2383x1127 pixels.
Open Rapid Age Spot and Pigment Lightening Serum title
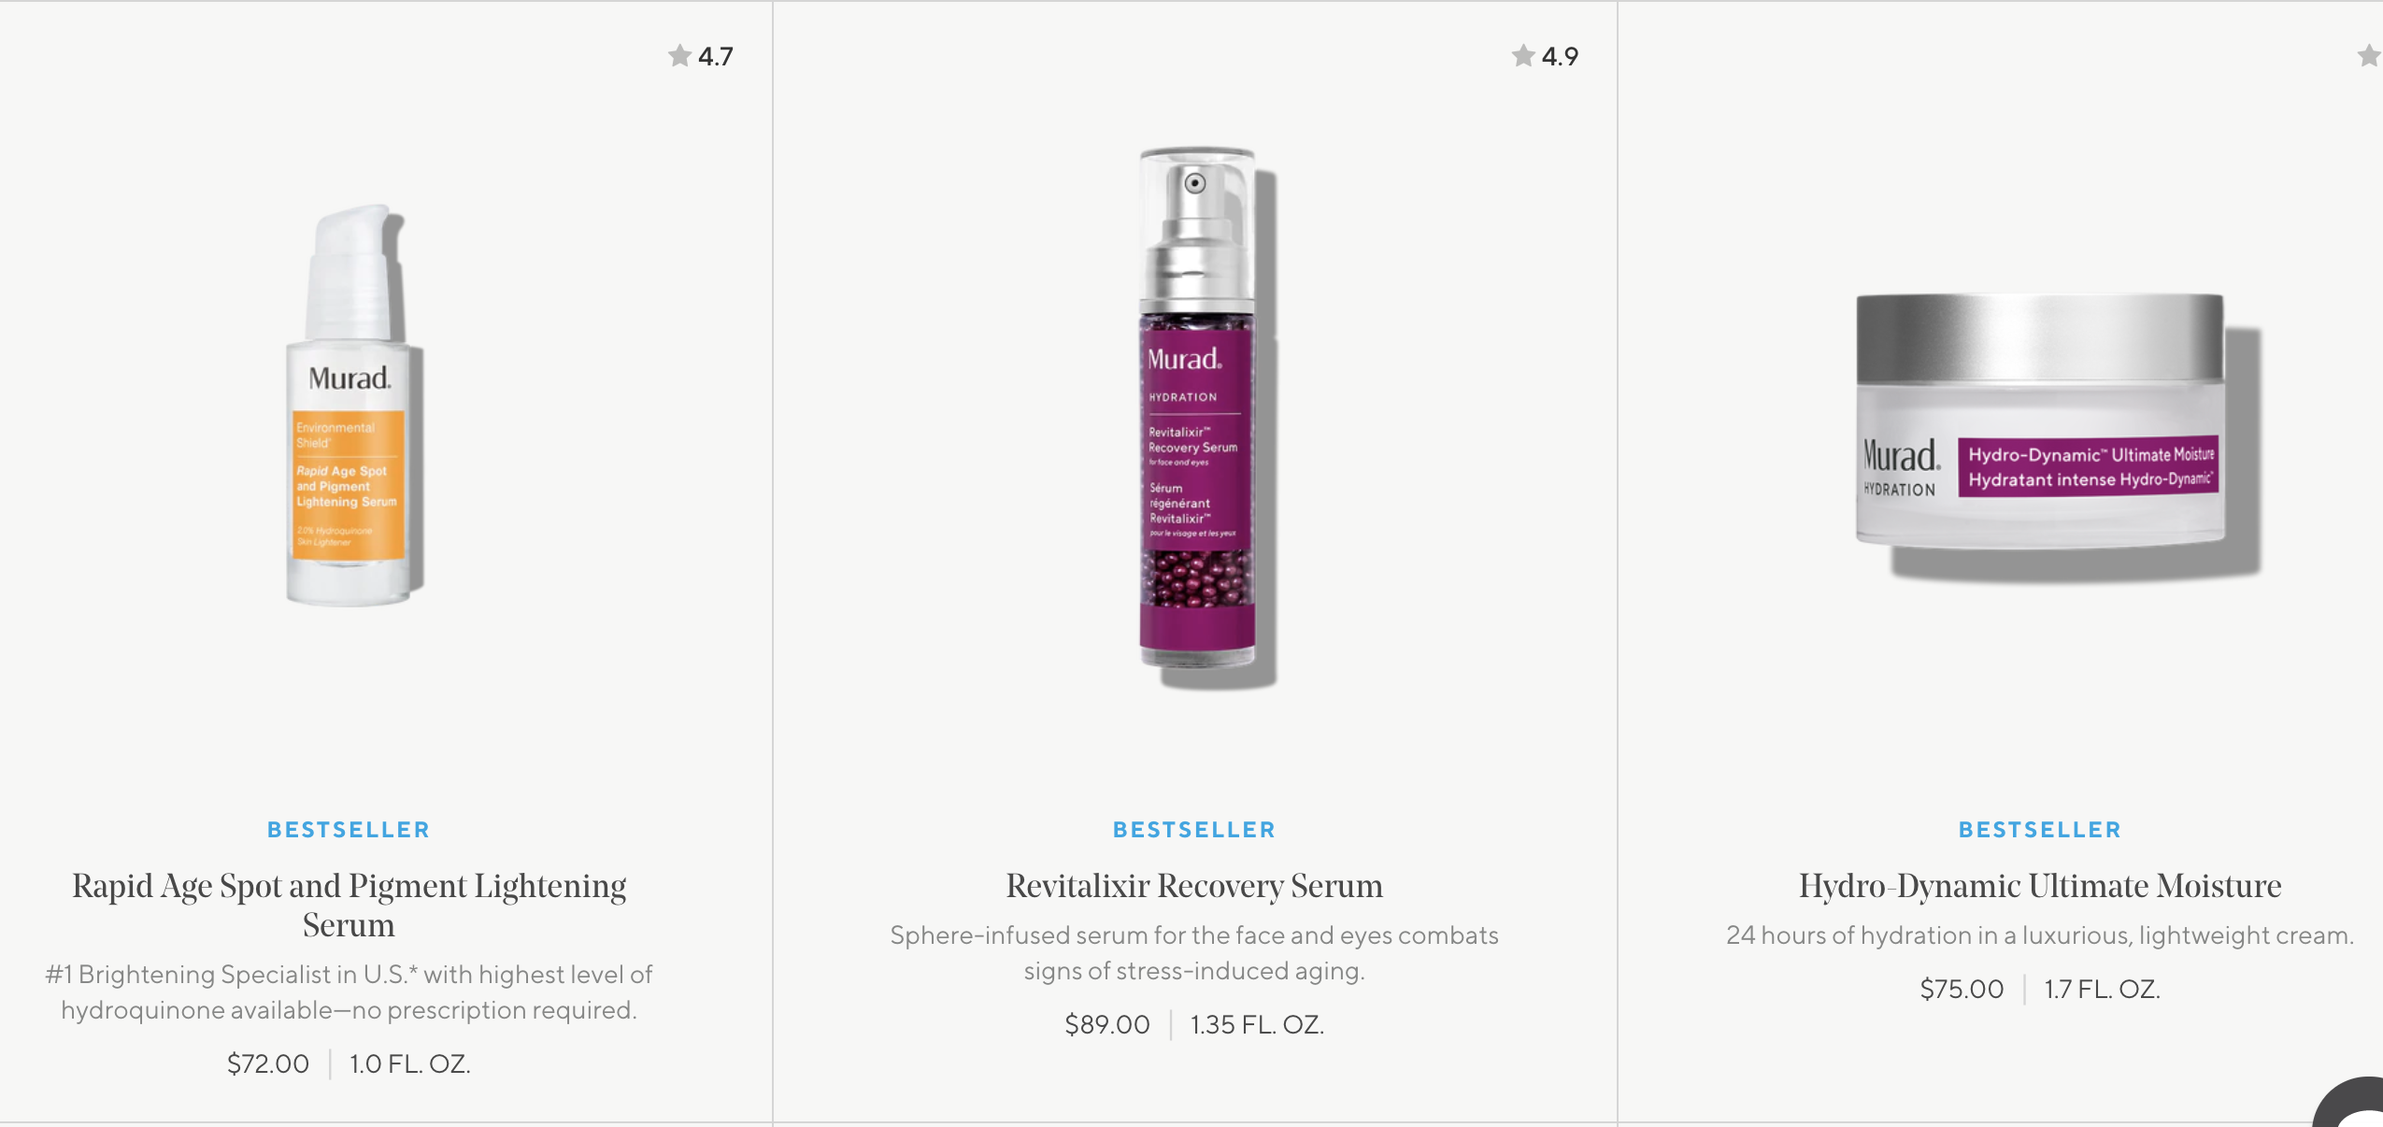350,905
